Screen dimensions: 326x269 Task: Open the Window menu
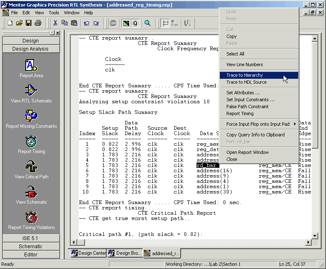(x=72, y=13)
